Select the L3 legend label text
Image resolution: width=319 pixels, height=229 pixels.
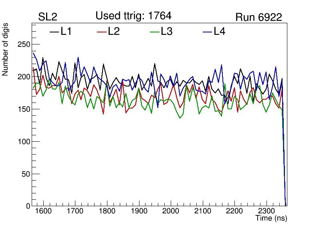pyautogui.click(x=167, y=31)
